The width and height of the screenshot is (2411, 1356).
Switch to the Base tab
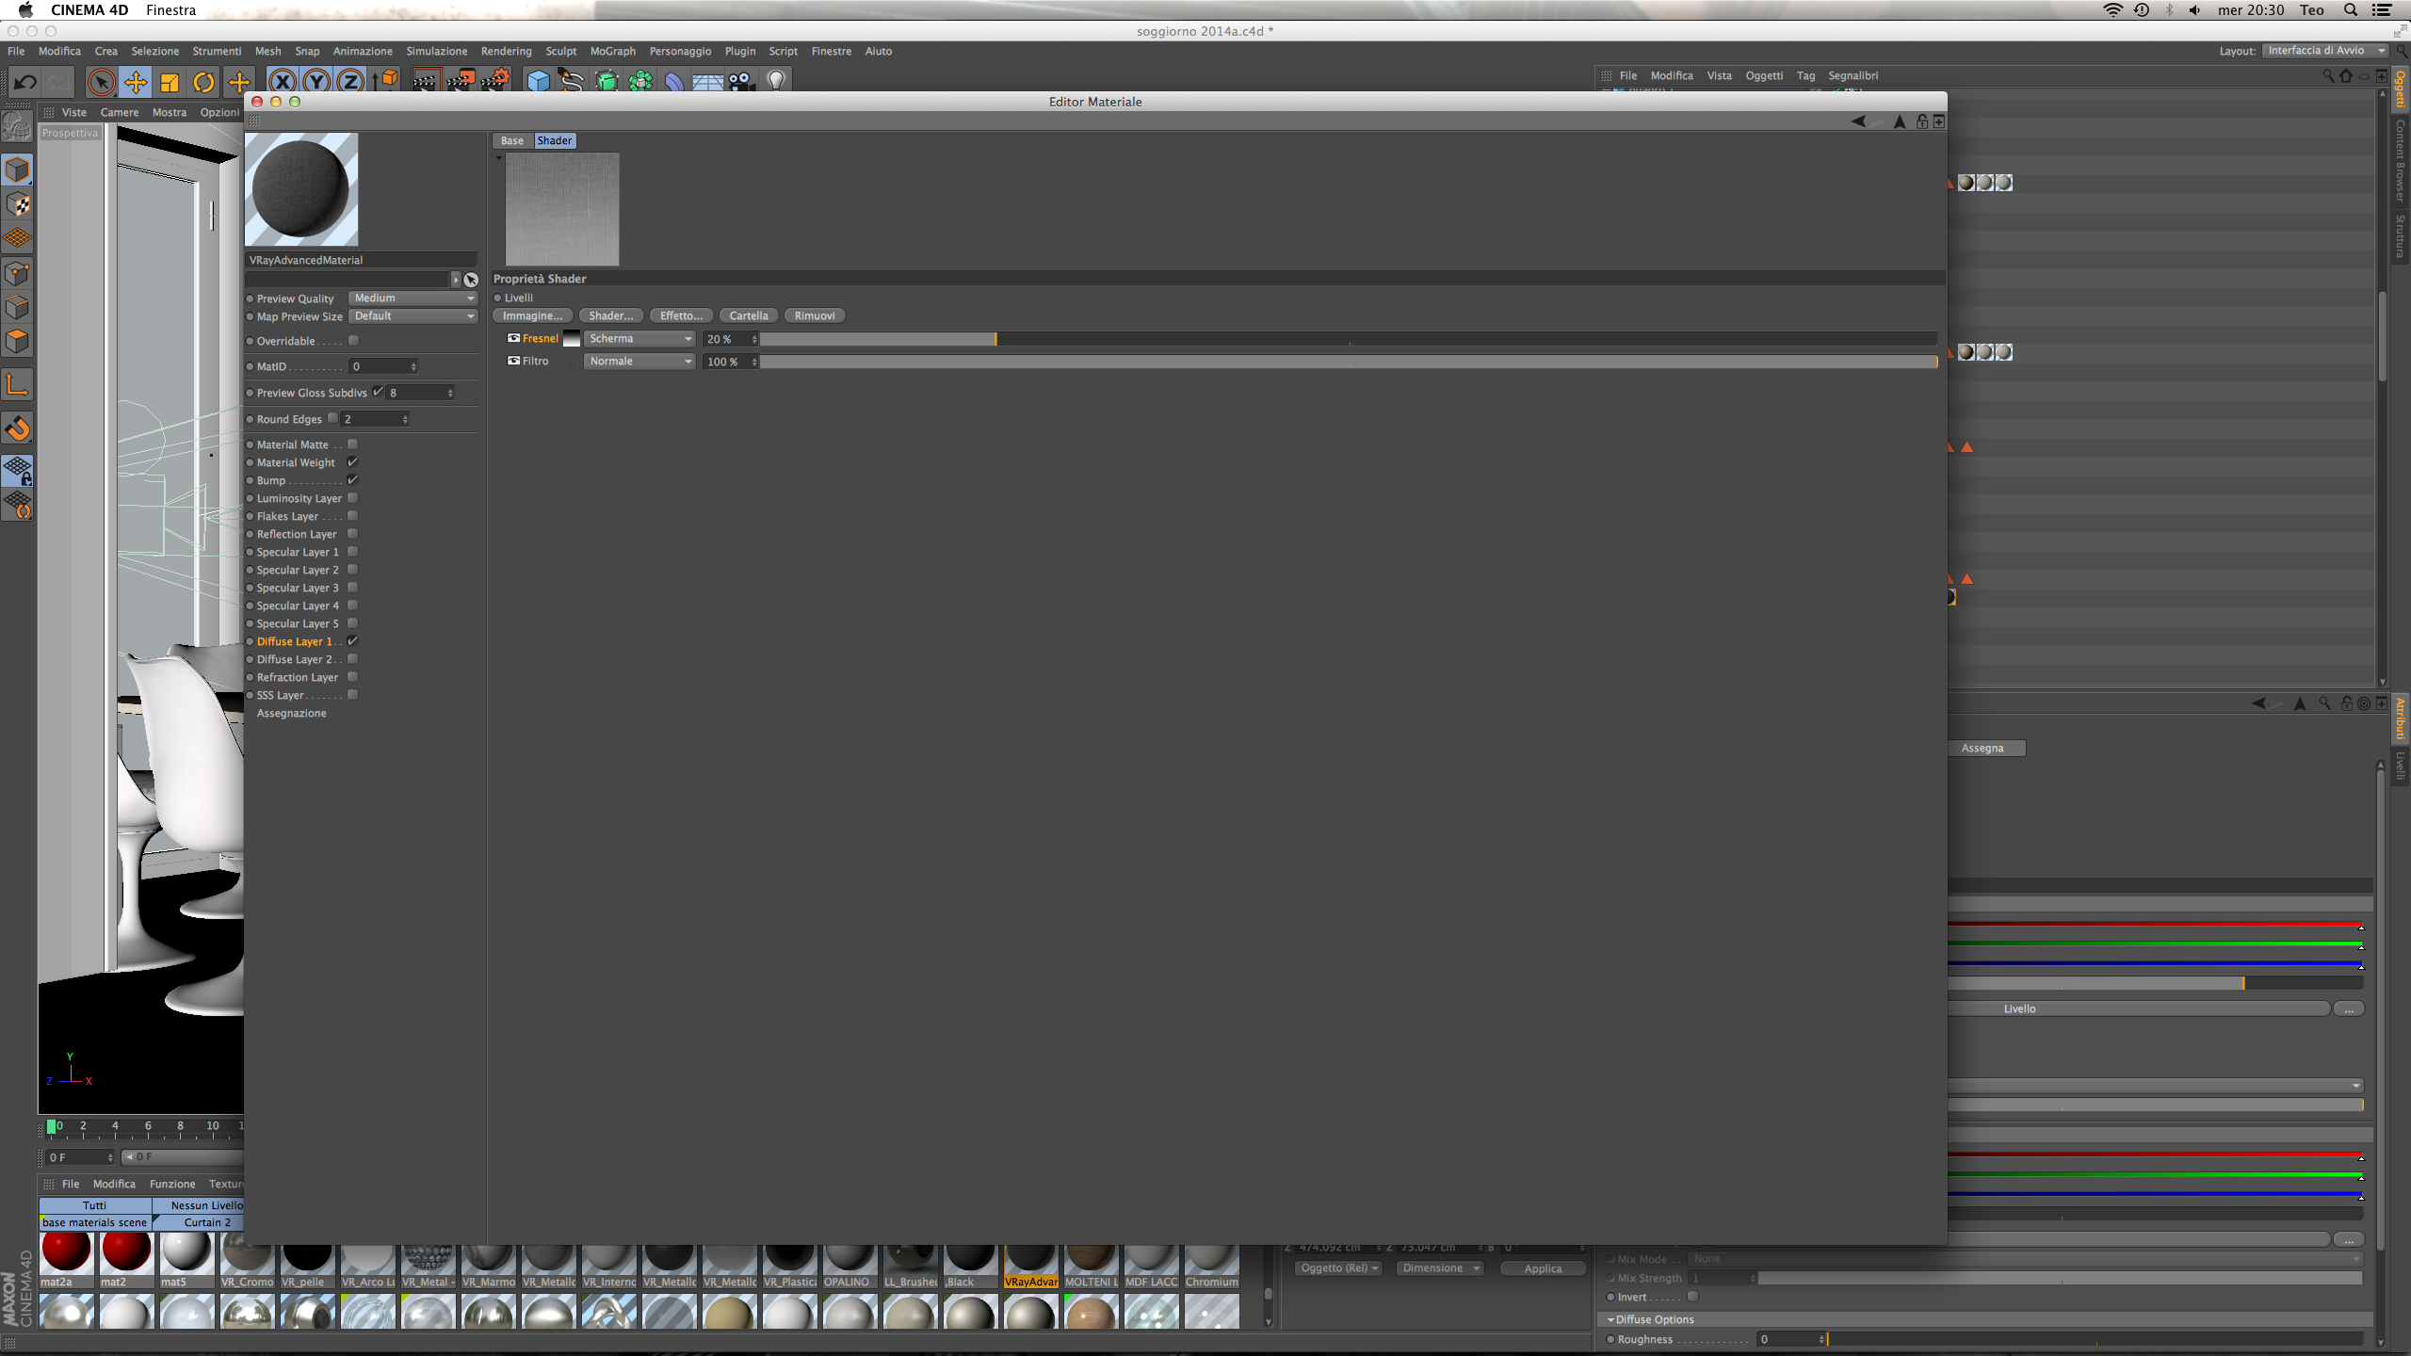point(512,140)
